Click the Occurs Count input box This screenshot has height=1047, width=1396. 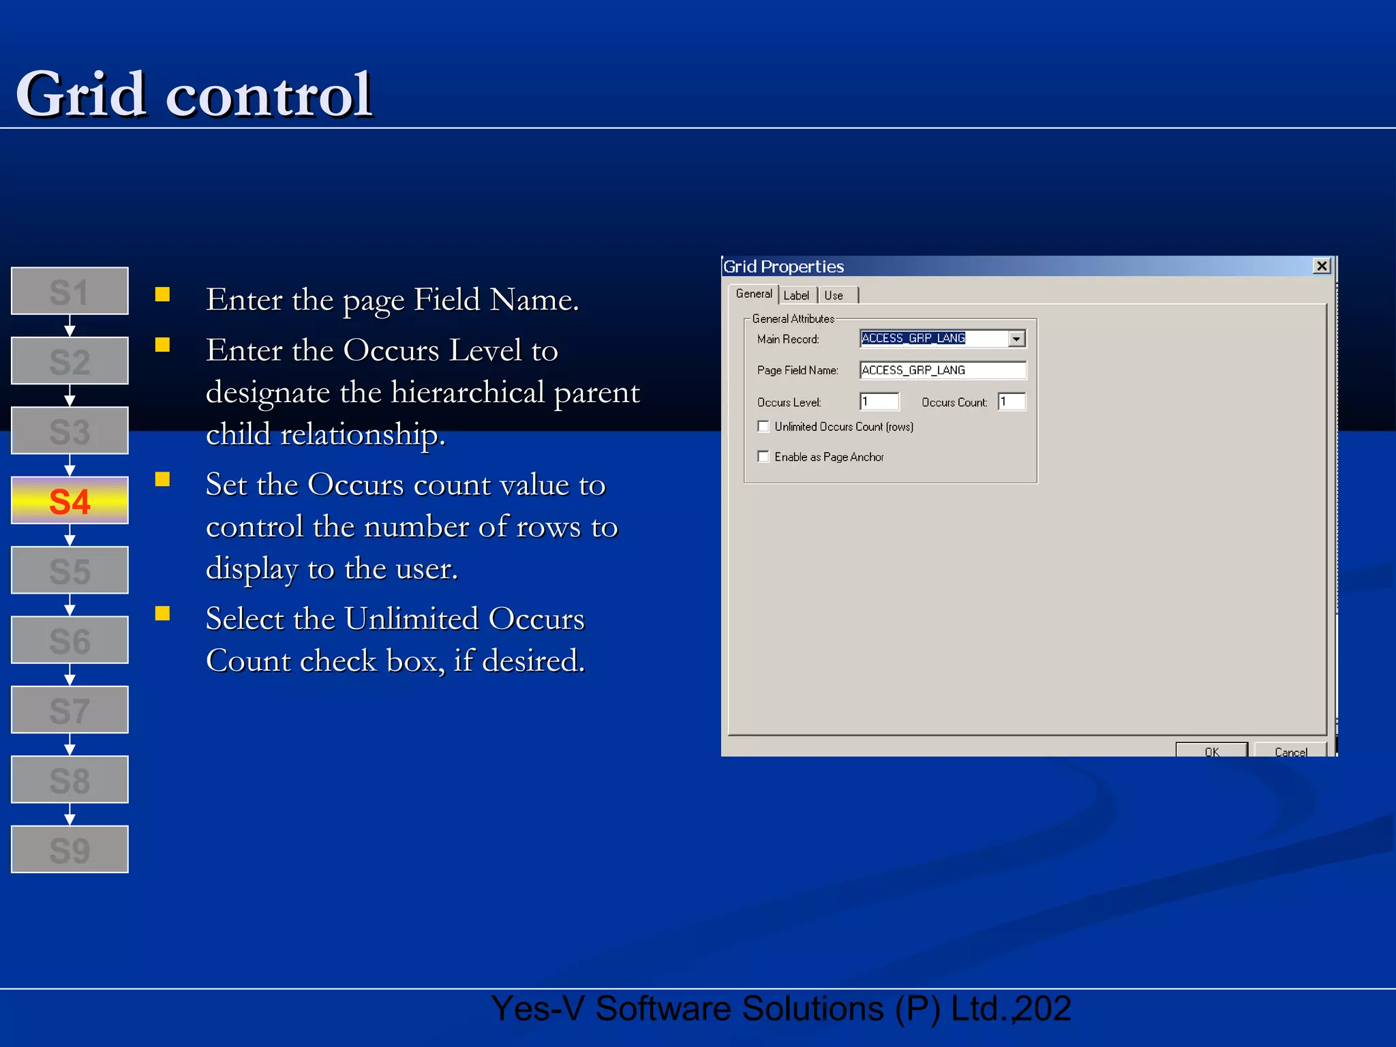tap(1012, 401)
